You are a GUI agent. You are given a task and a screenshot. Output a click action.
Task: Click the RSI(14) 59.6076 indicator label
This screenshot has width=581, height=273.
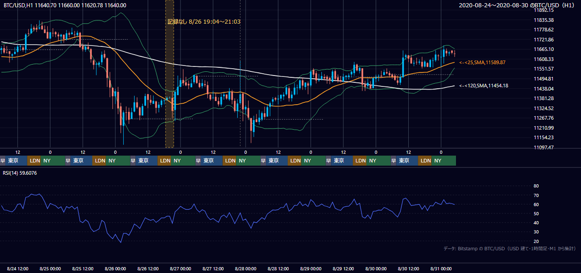(20, 173)
